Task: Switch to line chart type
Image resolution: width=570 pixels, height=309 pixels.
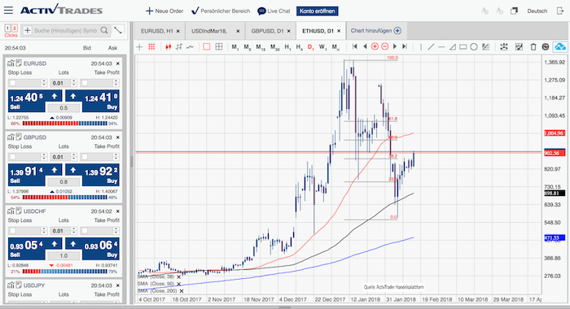Action: 190,47
